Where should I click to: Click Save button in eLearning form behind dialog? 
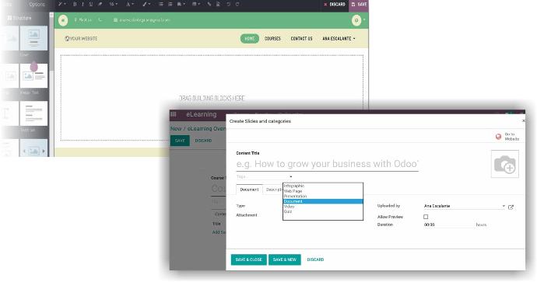180,141
